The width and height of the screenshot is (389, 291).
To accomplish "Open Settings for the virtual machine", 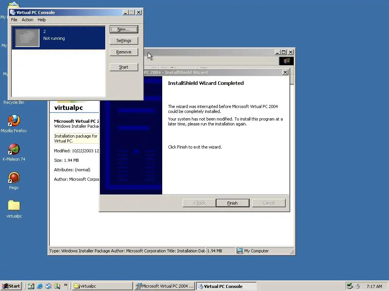I will coord(124,41).
